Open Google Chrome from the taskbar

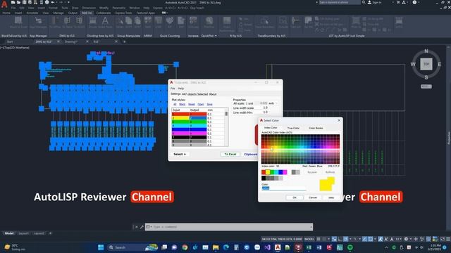185,247
